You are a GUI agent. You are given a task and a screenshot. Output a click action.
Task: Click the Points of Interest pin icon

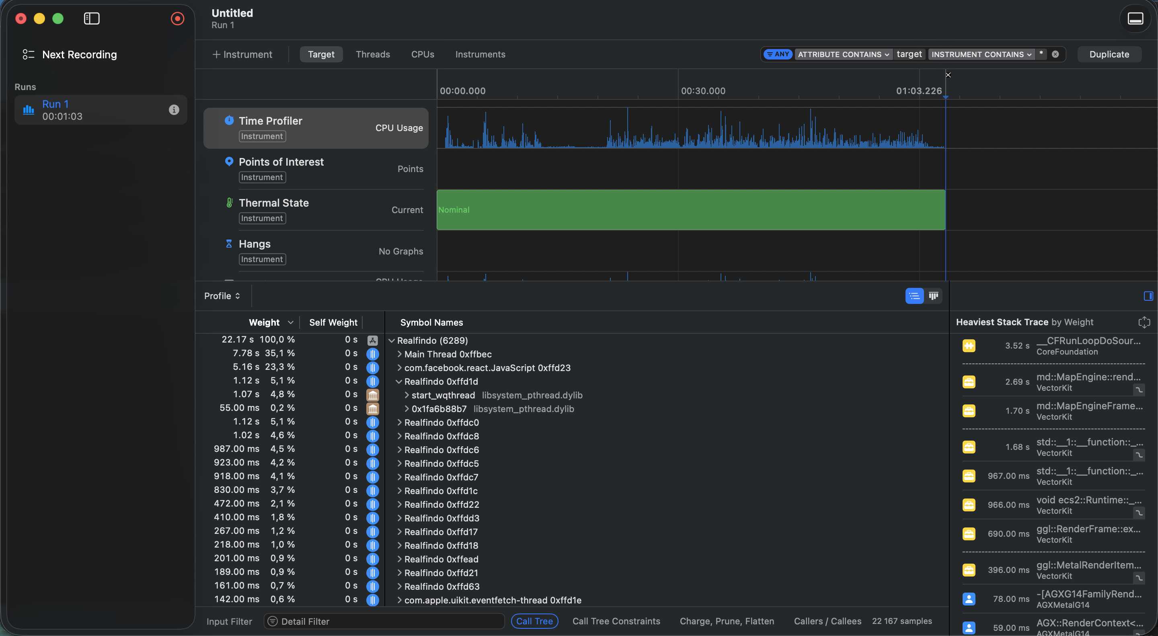pos(229,161)
